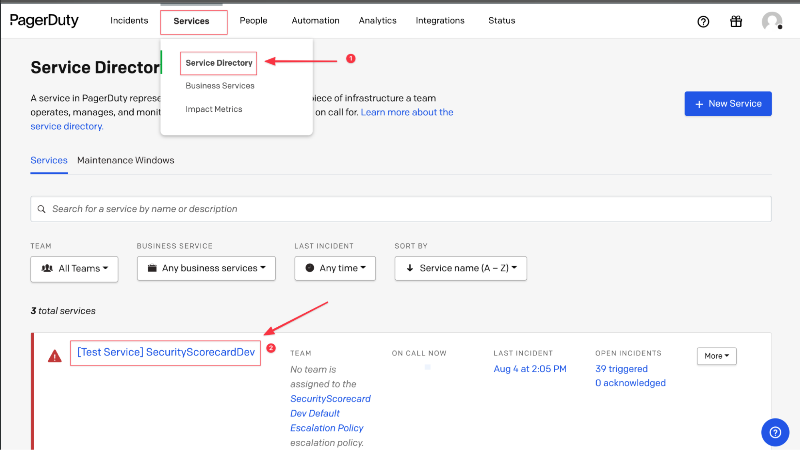
Task: Expand the Service name (A – Z) sort dropdown
Action: pyautogui.click(x=461, y=268)
